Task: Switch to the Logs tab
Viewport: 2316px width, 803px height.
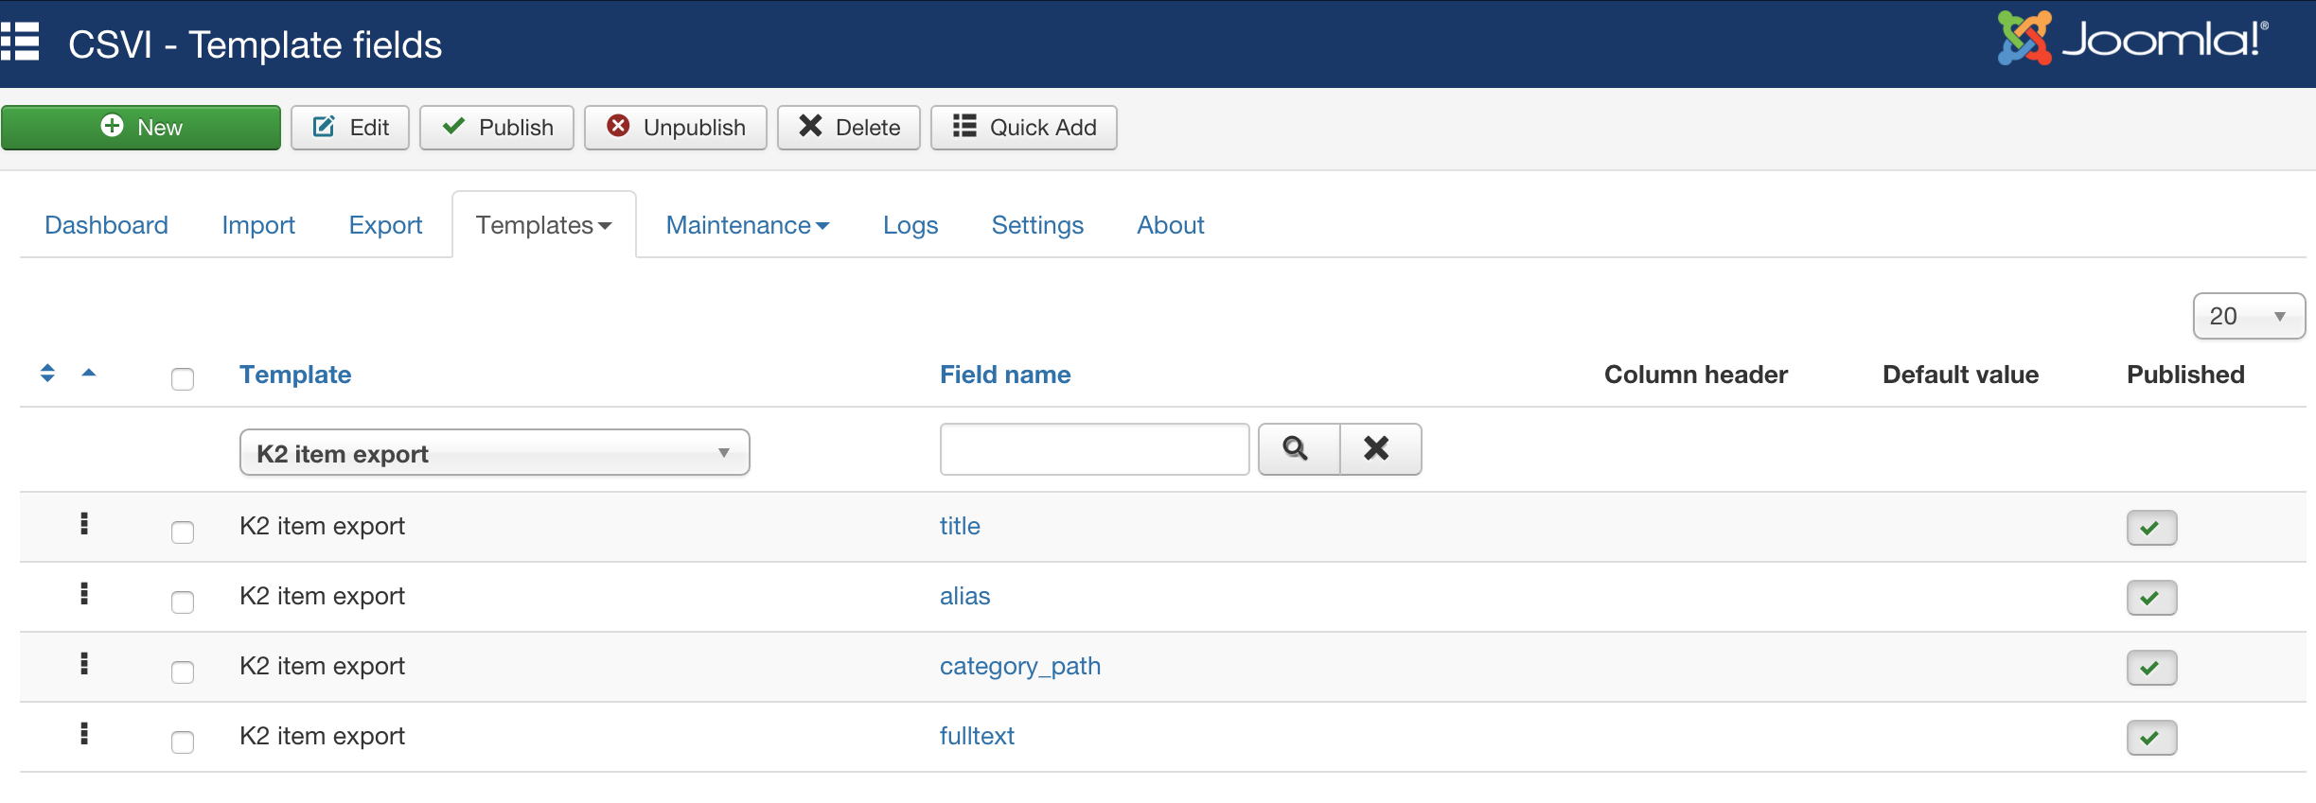Action: point(910,225)
